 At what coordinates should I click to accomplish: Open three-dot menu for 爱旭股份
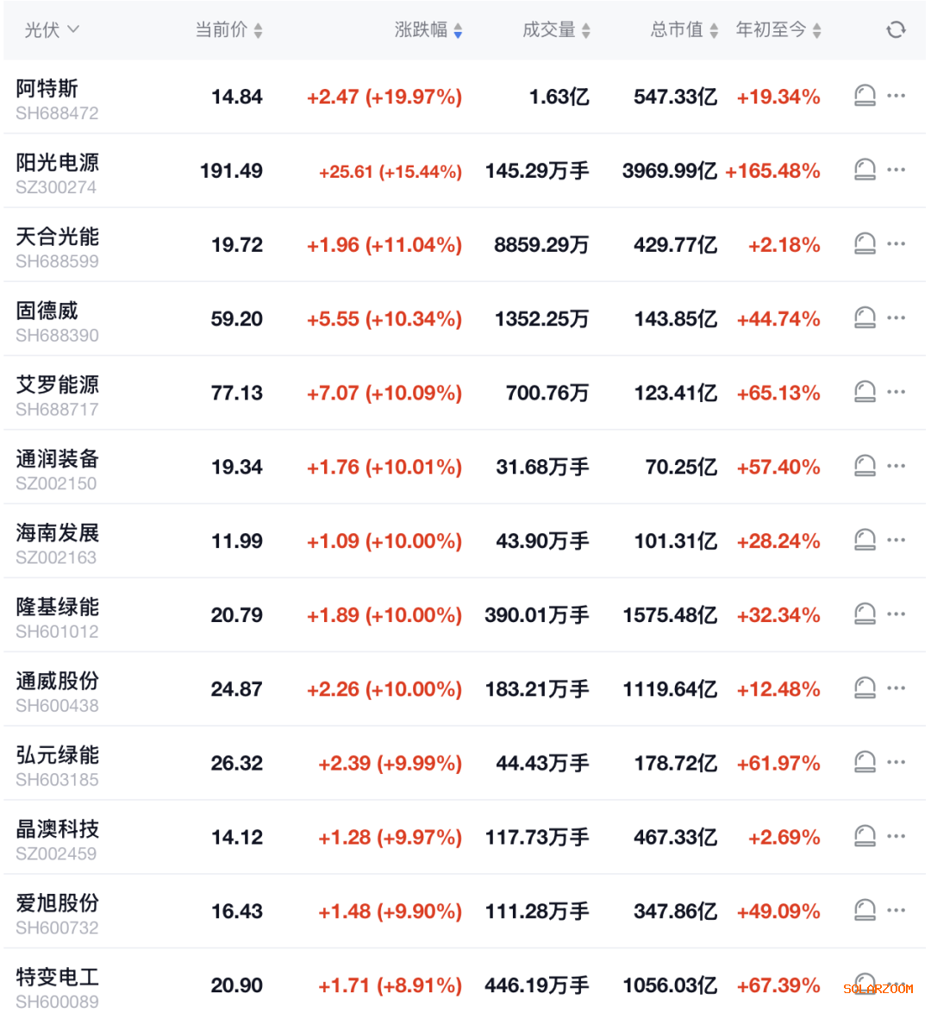(897, 909)
